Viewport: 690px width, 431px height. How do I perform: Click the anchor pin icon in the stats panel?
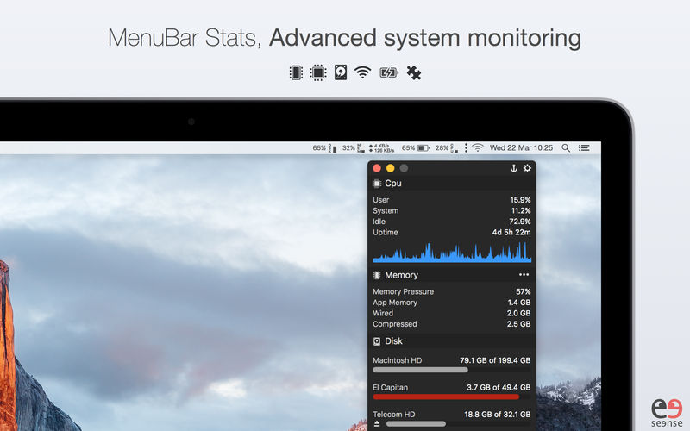pos(513,168)
